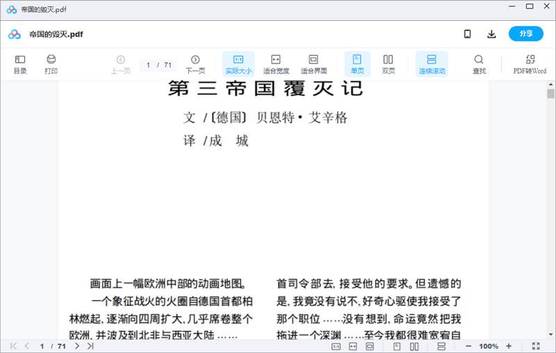Open the 目录 table of contents panel
The image size is (556, 353).
tap(20, 64)
